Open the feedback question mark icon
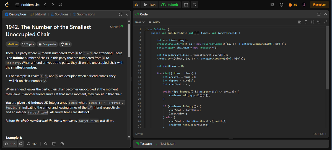The width and height of the screenshot is (332, 150). click(62, 144)
